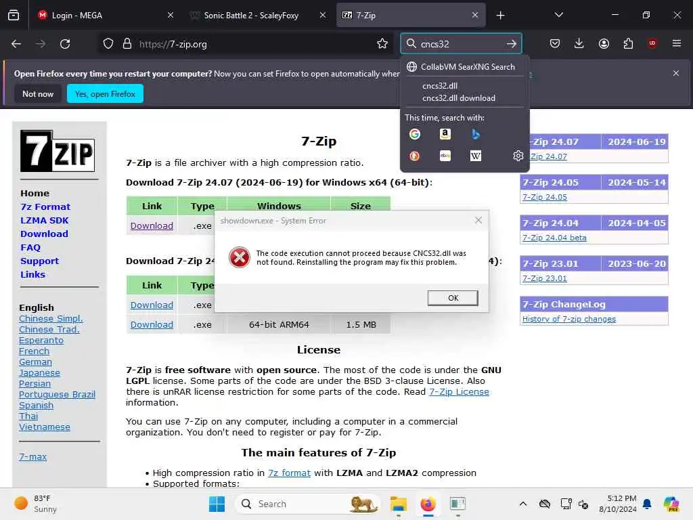The height and width of the screenshot is (520, 693).
Task: Search with Wikipedia engine icon
Action: (476, 156)
